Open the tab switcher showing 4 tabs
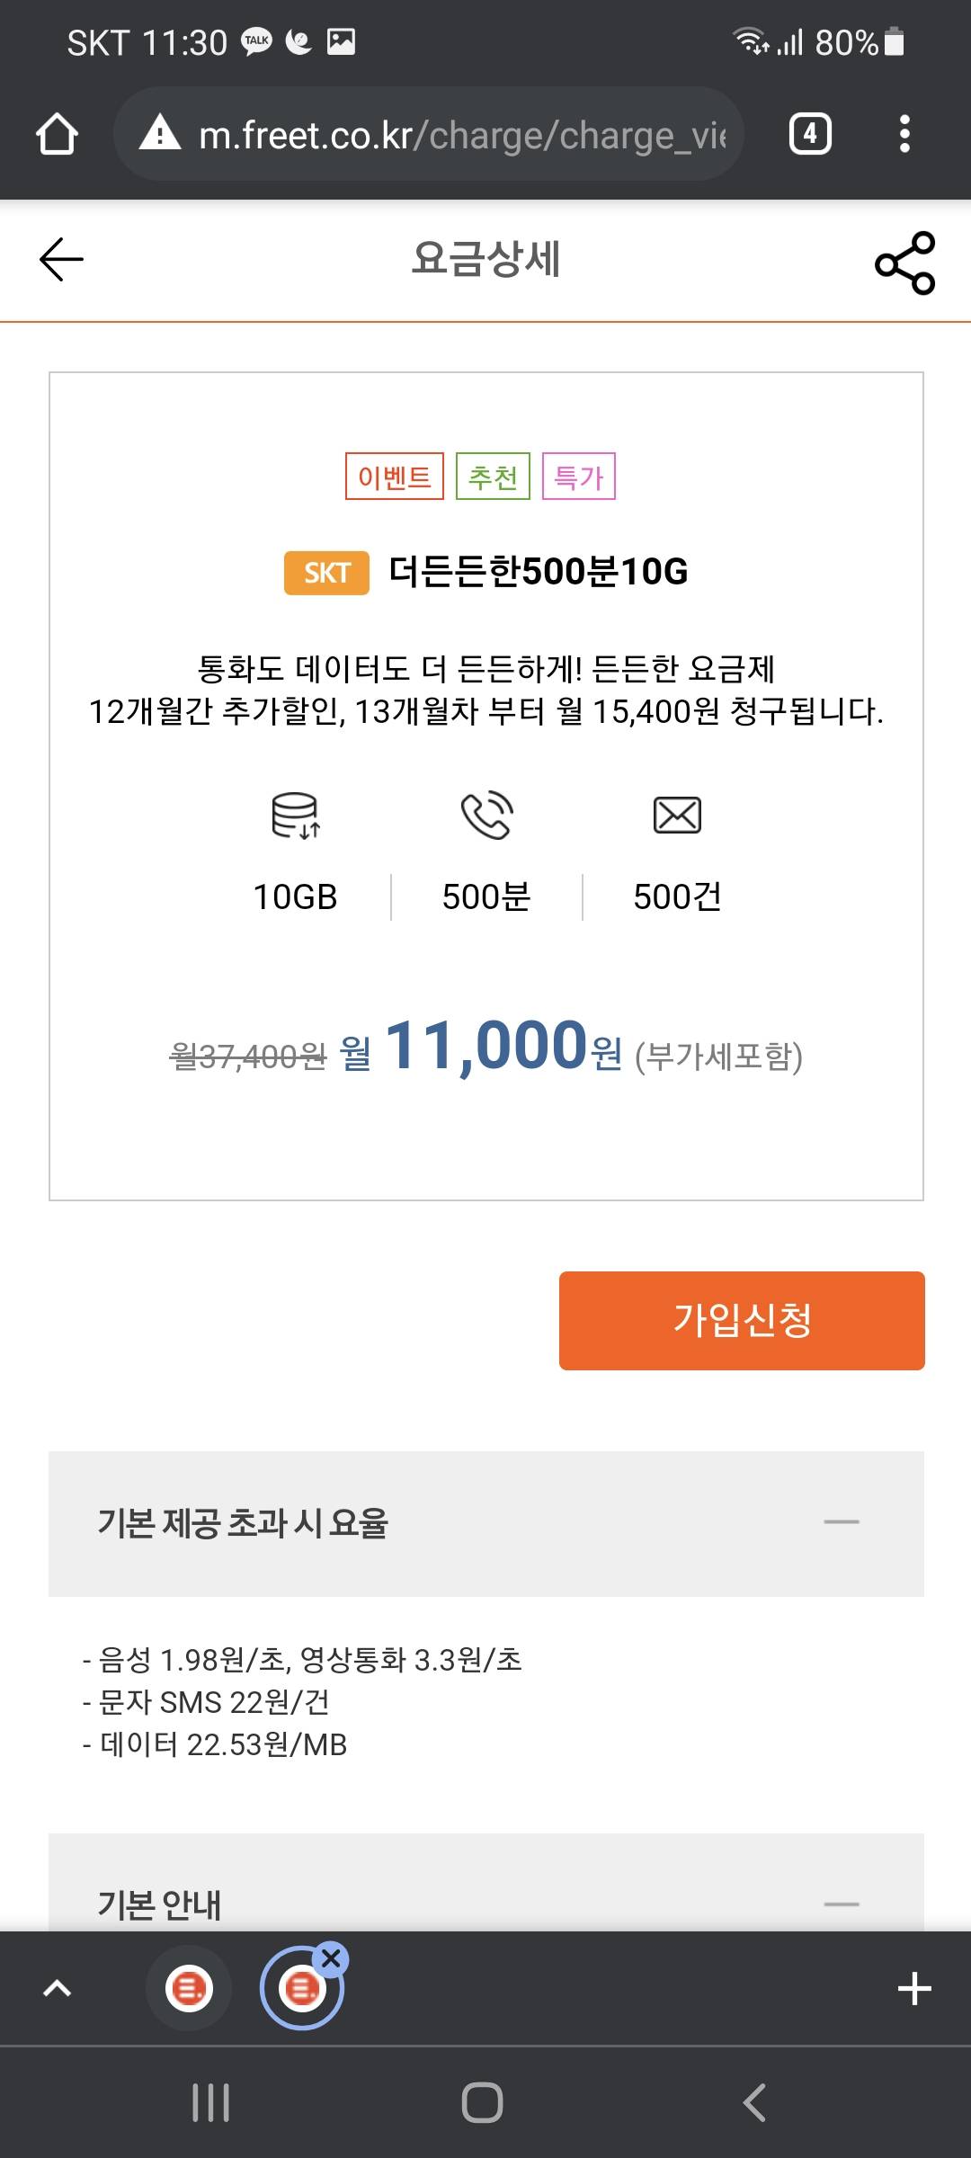 point(809,135)
